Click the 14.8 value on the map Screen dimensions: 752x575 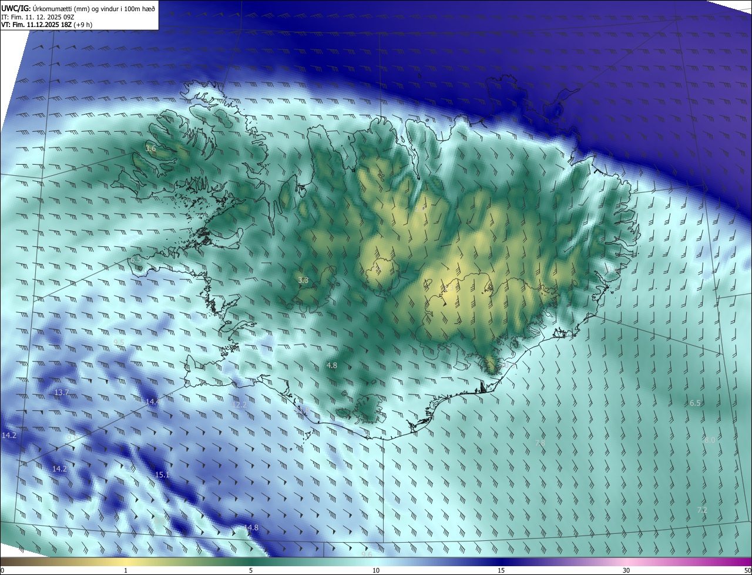point(251,528)
